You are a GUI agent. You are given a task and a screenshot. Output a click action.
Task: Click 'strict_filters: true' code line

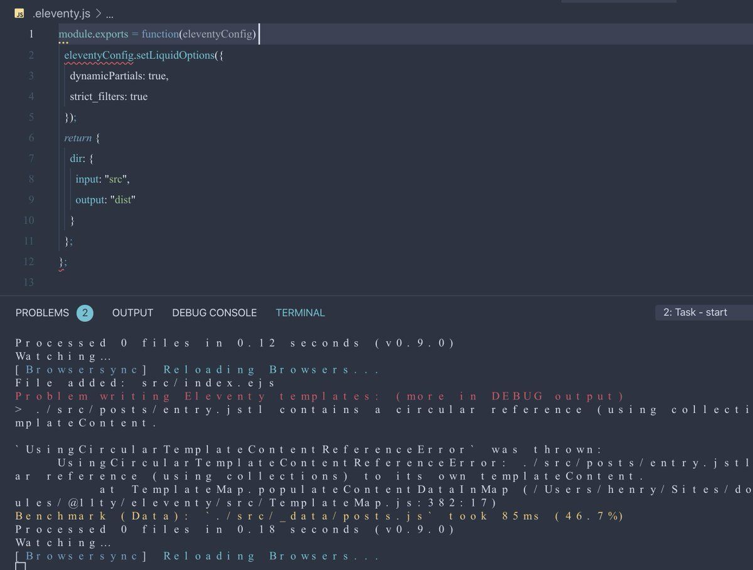click(x=109, y=97)
